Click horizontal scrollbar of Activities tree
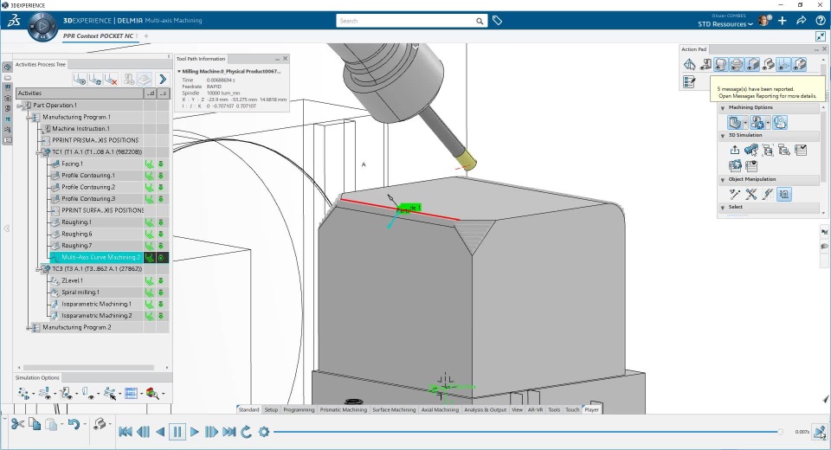 tap(88, 367)
